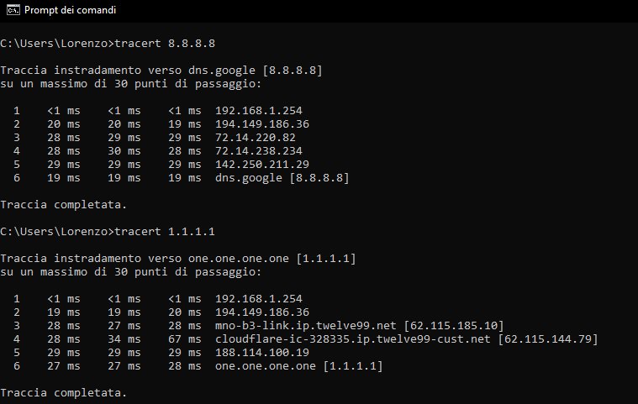Click the IP address 72.14.220.82
638x404 pixels.
pyautogui.click(x=256, y=137)
